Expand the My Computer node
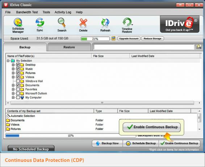 tap(13, 97)
